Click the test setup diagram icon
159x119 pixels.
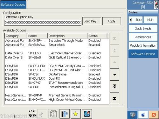coord(53,114)
